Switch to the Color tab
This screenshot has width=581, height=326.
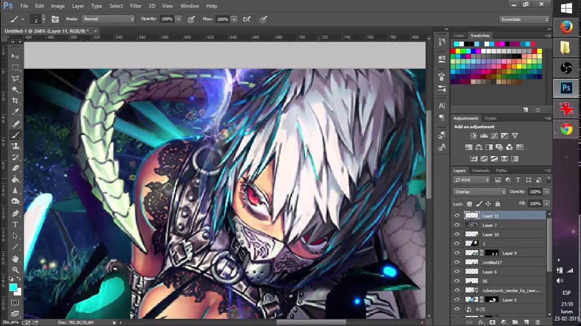point(459,35)
